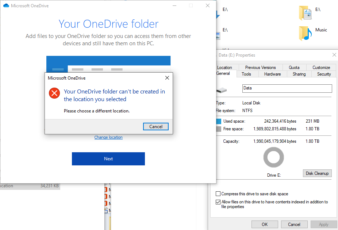This screenshot has height=230, width=338.
Task: Click the red error icon in dialog
Action: click(54, 93)
